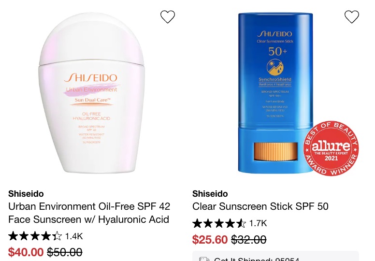The width and height of the screenshot is (375, 261).
Task: Click the star rating of Urban Environment sunscreen
Action: (35, 236)
